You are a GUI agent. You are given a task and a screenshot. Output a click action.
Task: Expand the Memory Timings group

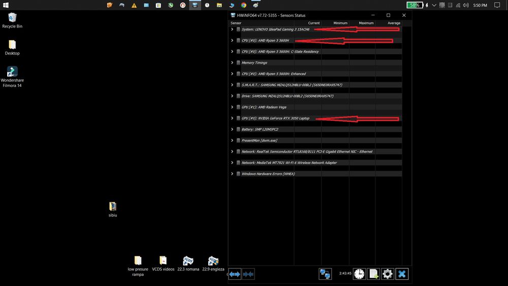tap(232, 62)
